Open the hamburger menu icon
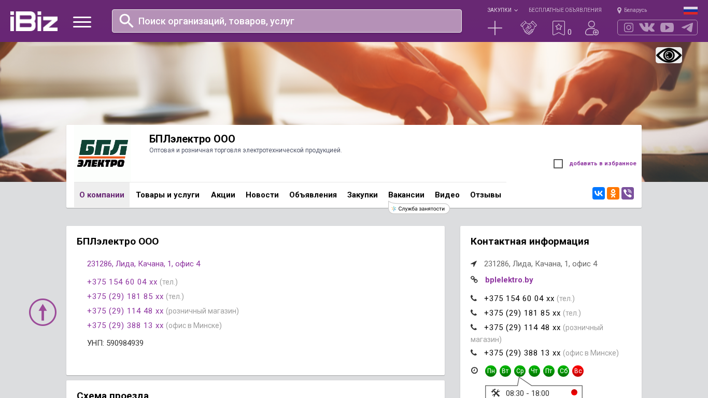The image size is (708, 398). (82, 22)
